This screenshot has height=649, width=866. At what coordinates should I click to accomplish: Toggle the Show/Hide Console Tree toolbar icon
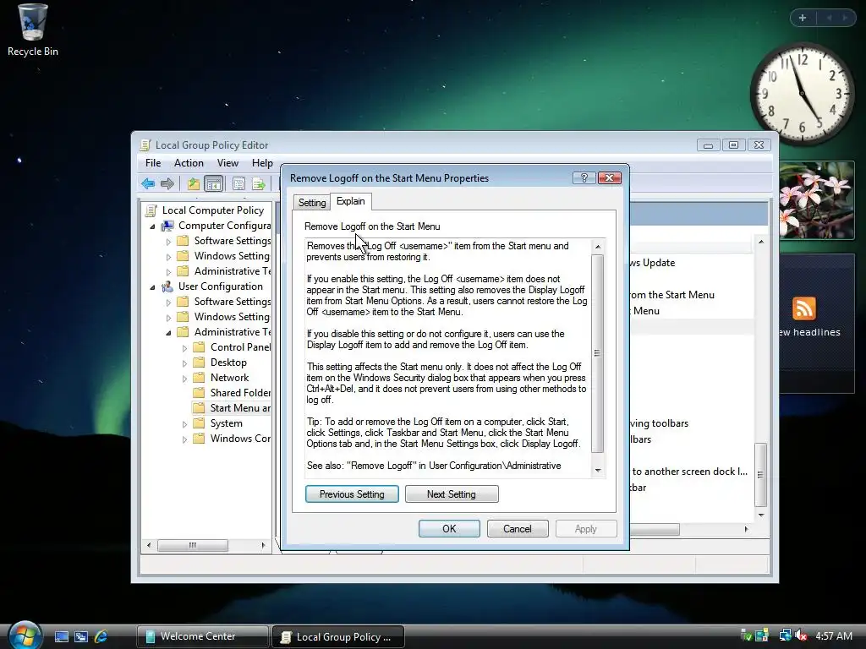[x=213, y=183]
